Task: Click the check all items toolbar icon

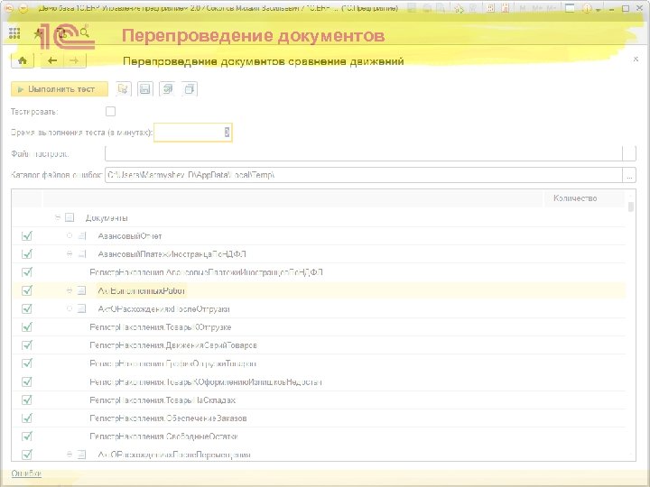Action: tap(168, 89)
